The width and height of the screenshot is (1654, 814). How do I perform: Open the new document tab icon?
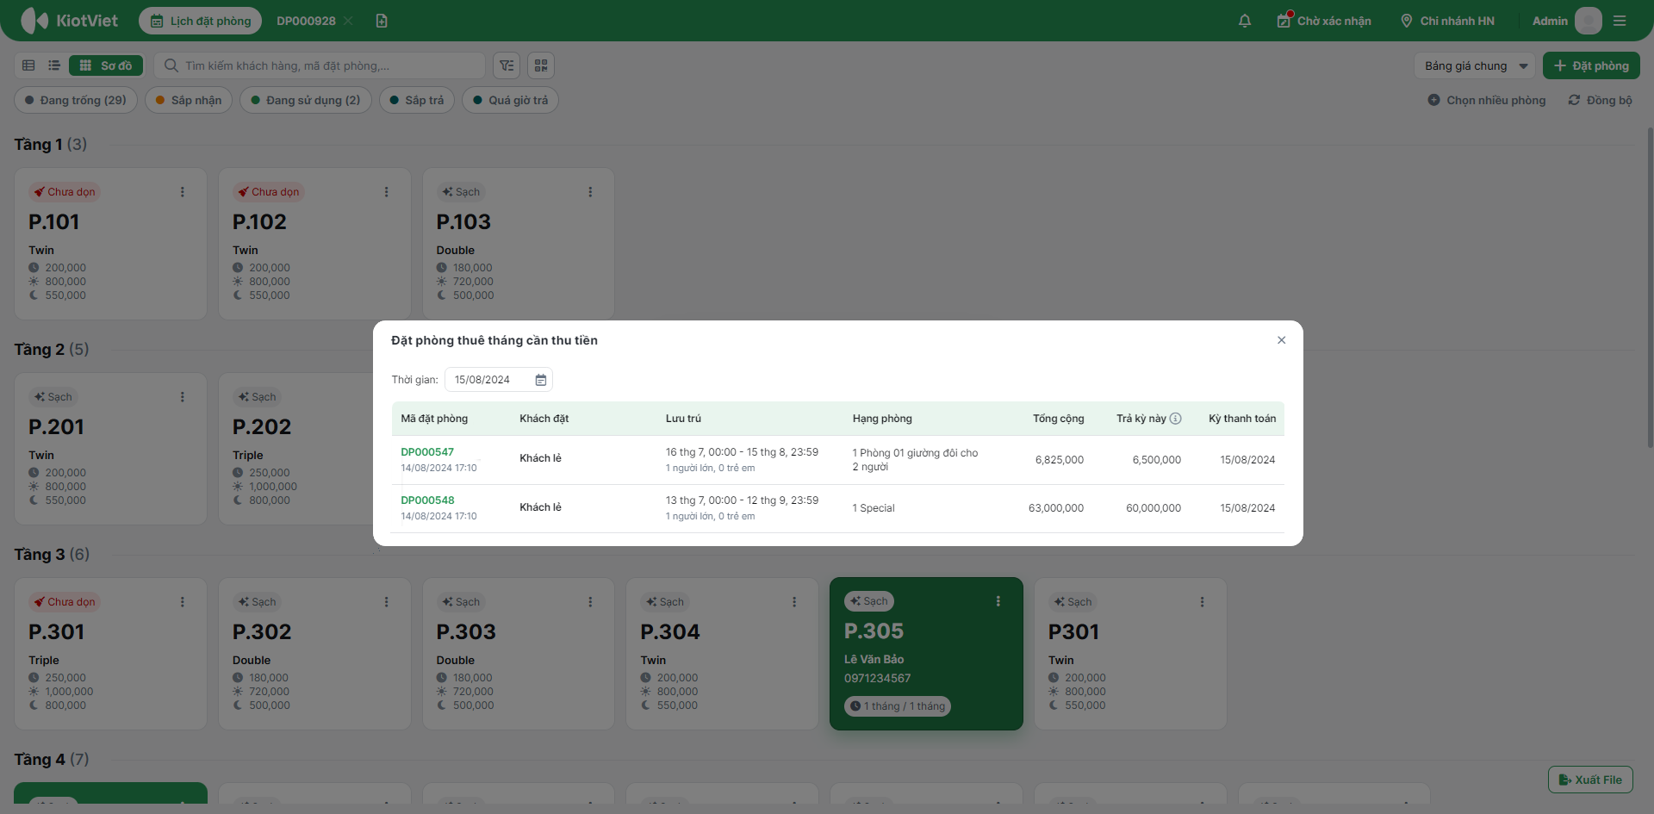pyautogui.click(x=382, y=21)
